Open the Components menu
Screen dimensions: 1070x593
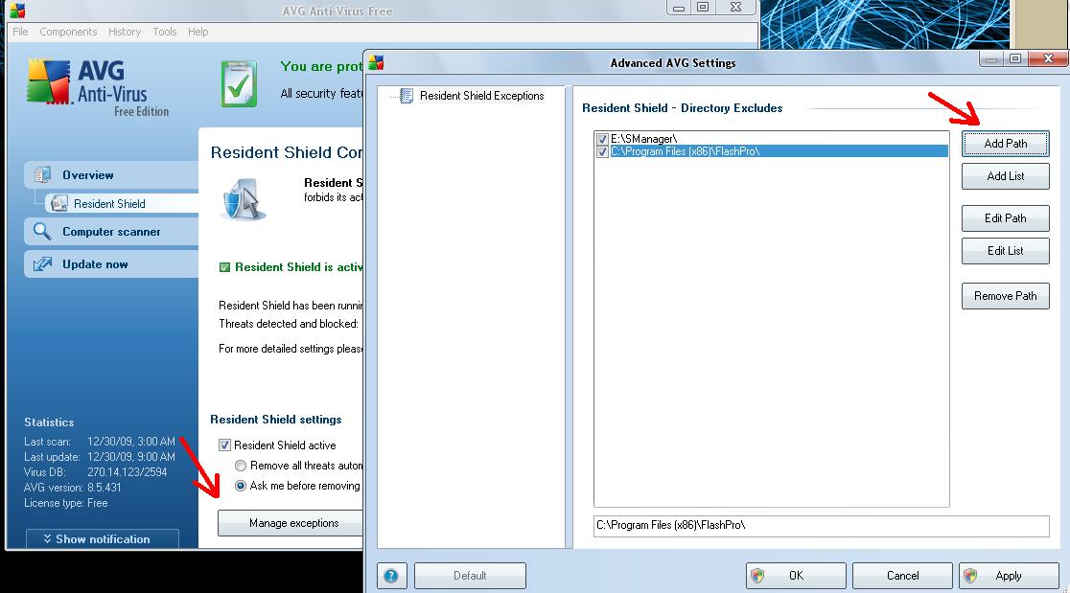[x=68, y=32]
